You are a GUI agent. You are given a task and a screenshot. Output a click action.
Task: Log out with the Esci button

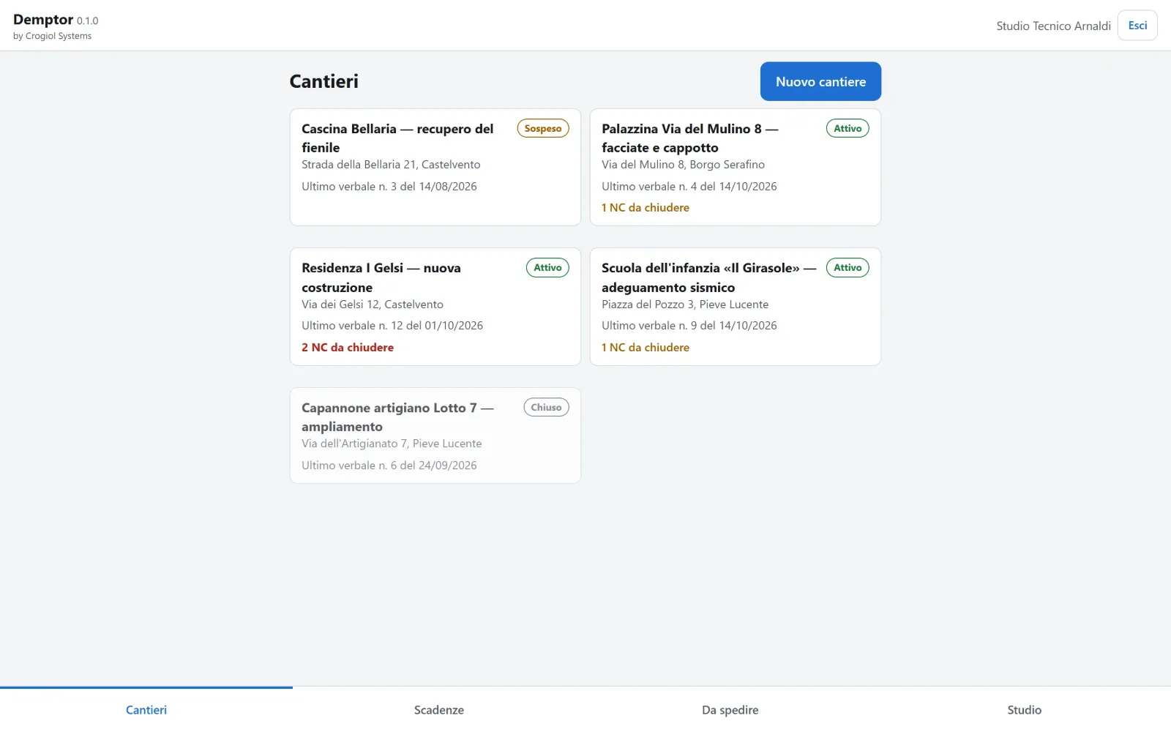[x=1137, y=26]
